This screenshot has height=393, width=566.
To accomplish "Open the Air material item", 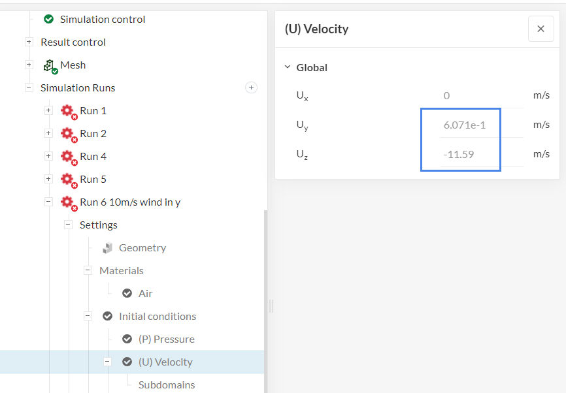I will (145, 294).
